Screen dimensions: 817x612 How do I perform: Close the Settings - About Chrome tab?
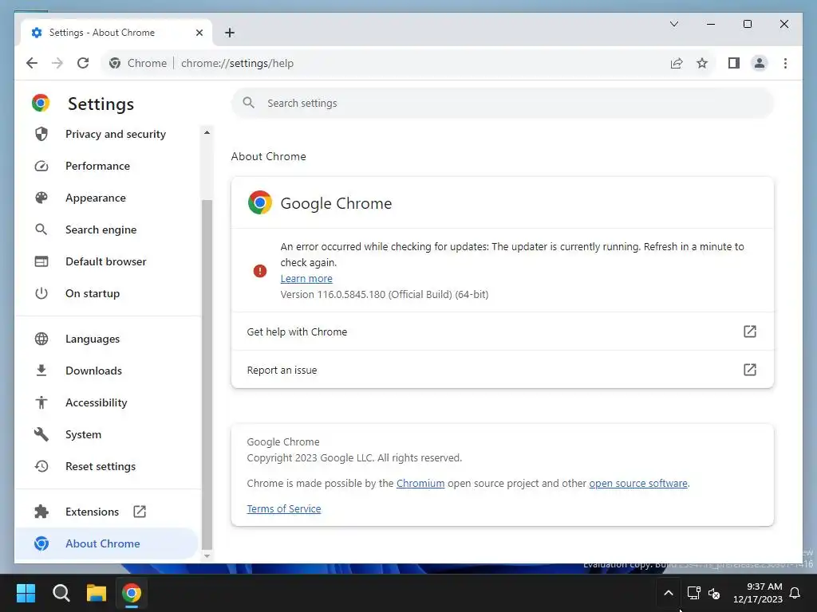[199, 33]
